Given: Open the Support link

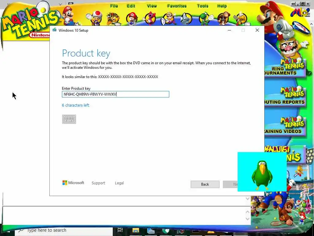Looking at the screenshot, I should pos(98,183).
